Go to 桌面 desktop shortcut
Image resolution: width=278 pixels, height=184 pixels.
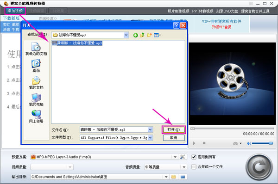[x=36, y=66]
